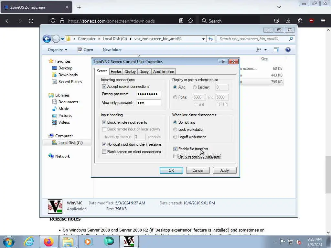Select the Auto display radio button
The width and height of the screenshot is (331, 248).
tap(175, 87)
